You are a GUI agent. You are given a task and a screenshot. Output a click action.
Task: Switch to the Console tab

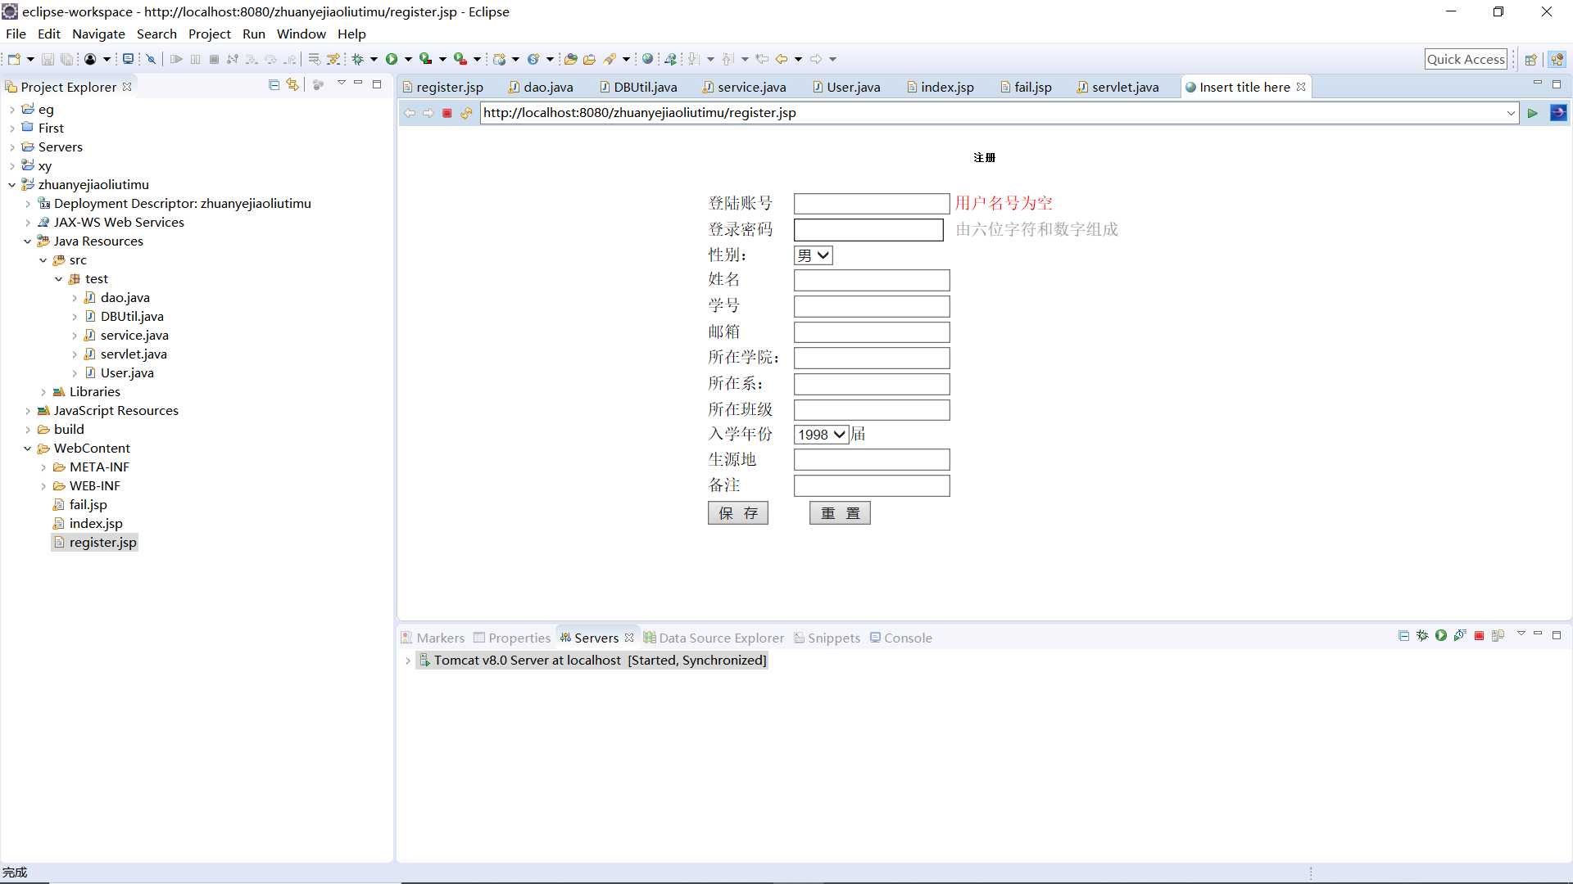click(900, 638)
